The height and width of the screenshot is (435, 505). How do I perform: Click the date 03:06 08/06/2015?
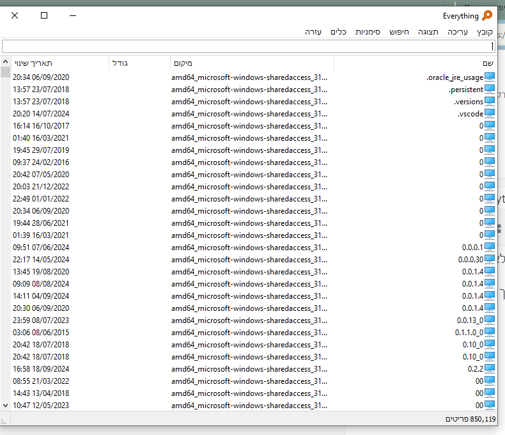41,333
